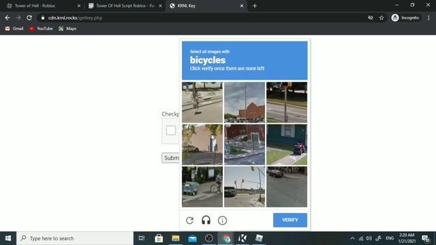This screenshot has height=245, width=436.
Task: Click the pen link icon in the system tray
Action: [378, 238]
